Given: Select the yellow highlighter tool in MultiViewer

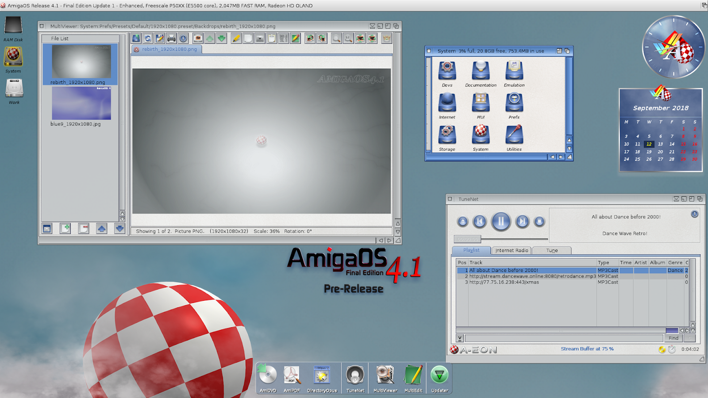Looking at the screenshot, I should (236, 38).
